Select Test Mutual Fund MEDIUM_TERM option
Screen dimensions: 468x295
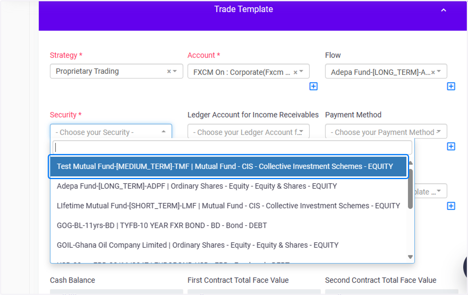click(x=228, y=166)
